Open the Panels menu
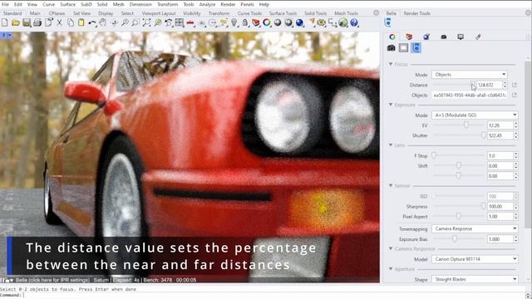This screenshot has height=299, width=532. (x=247, y=4)
